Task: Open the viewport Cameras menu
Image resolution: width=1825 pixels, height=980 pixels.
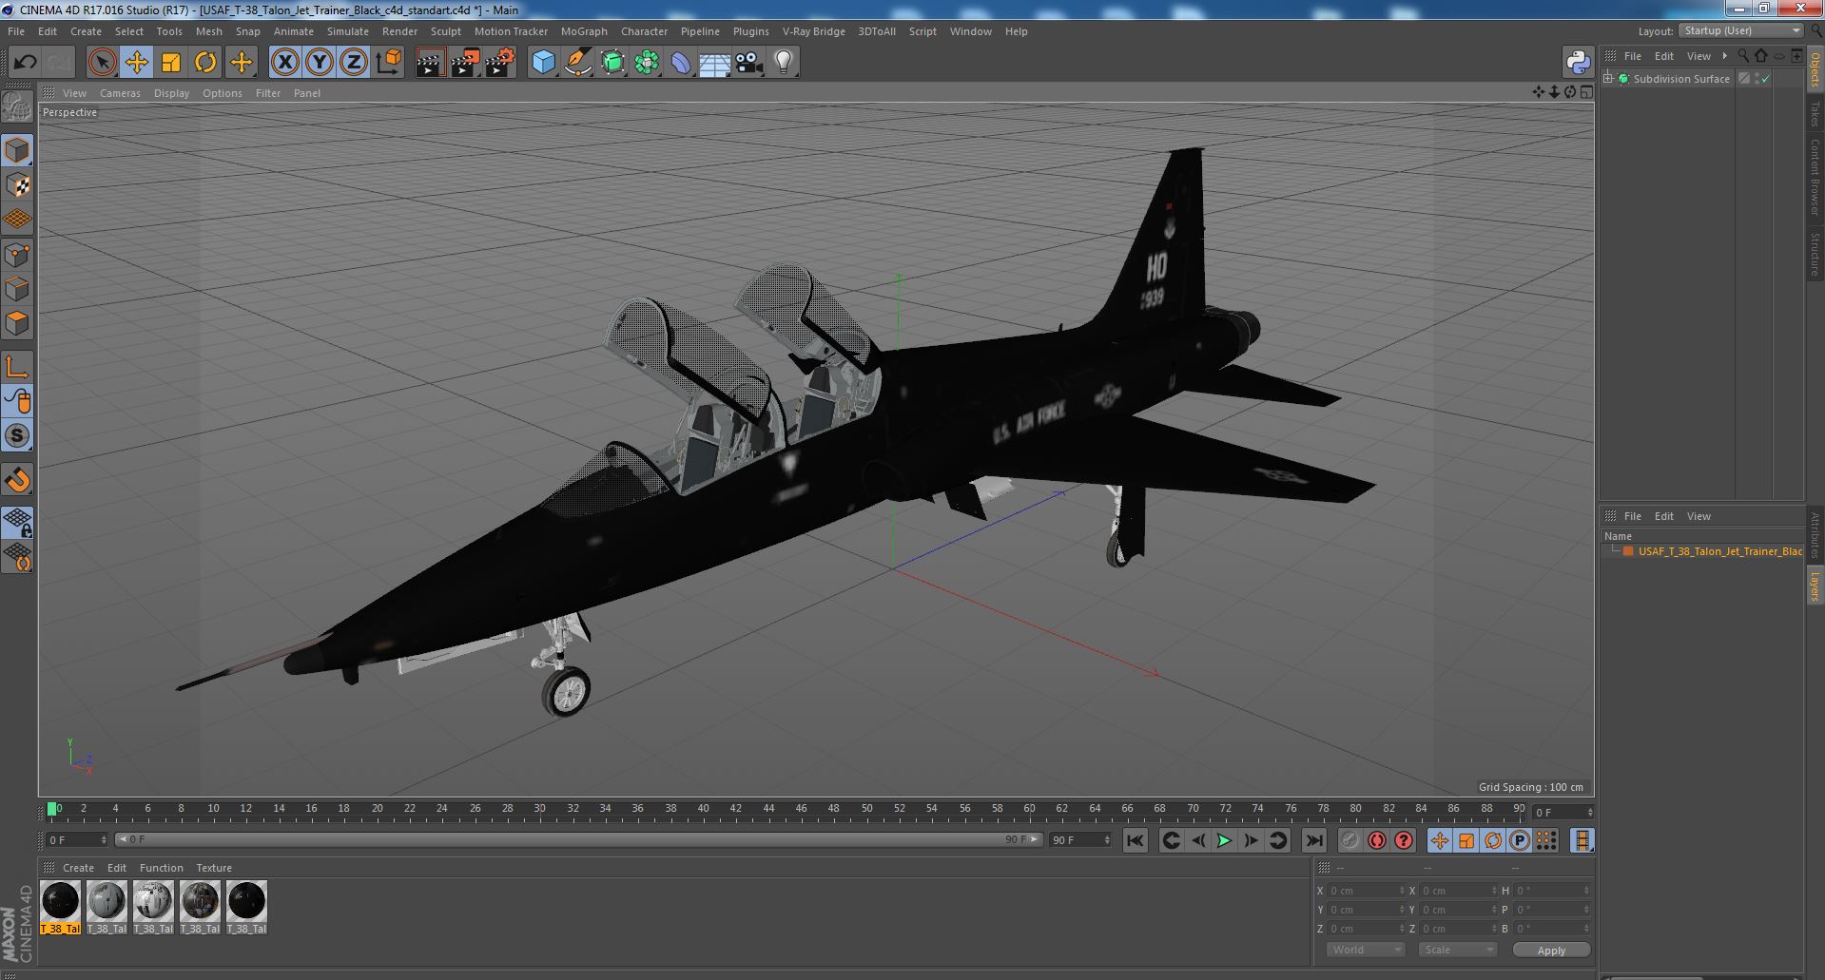Action: tap(120, 93)
